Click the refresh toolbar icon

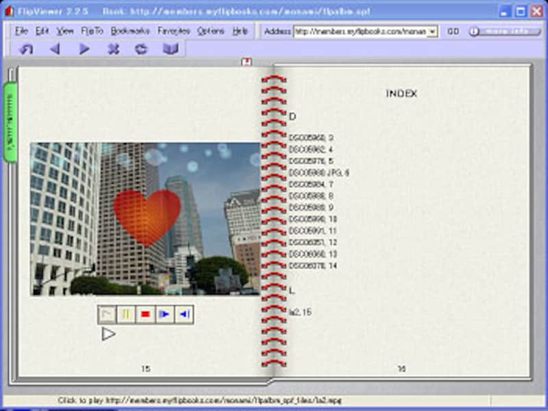pos(141,49)
